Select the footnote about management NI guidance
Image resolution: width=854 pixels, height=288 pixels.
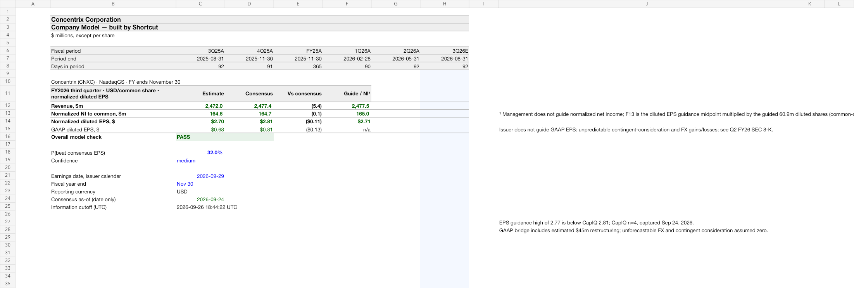[x=676, y=114]
